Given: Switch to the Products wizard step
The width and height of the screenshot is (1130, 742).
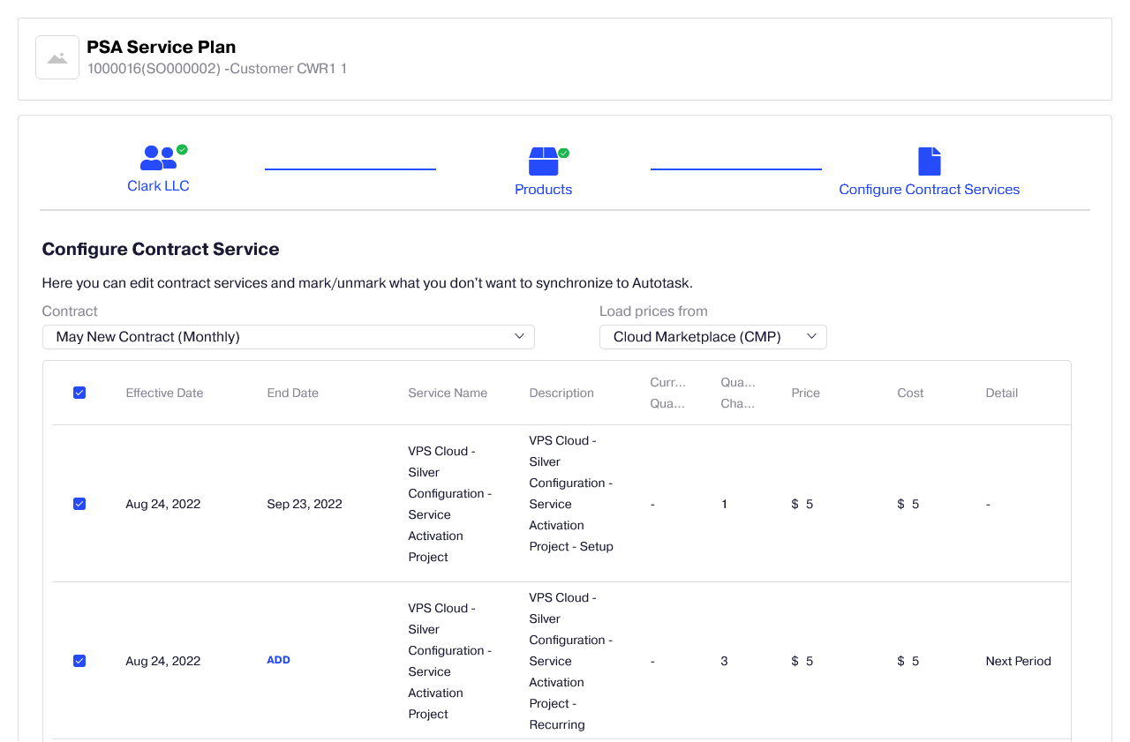Looking at the screenshot, I should [x=543, y=189].
